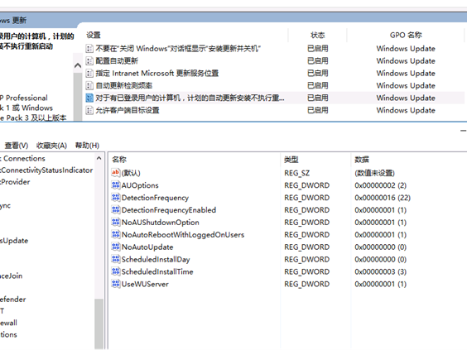Click the policy description pane scroll-up arrow
The width and height of the screenshot is (467, 350).
pyautogui.click(x=78, y=65)
